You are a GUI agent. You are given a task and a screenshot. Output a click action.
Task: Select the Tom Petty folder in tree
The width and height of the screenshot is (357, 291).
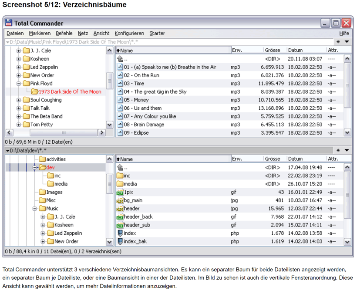40,125
